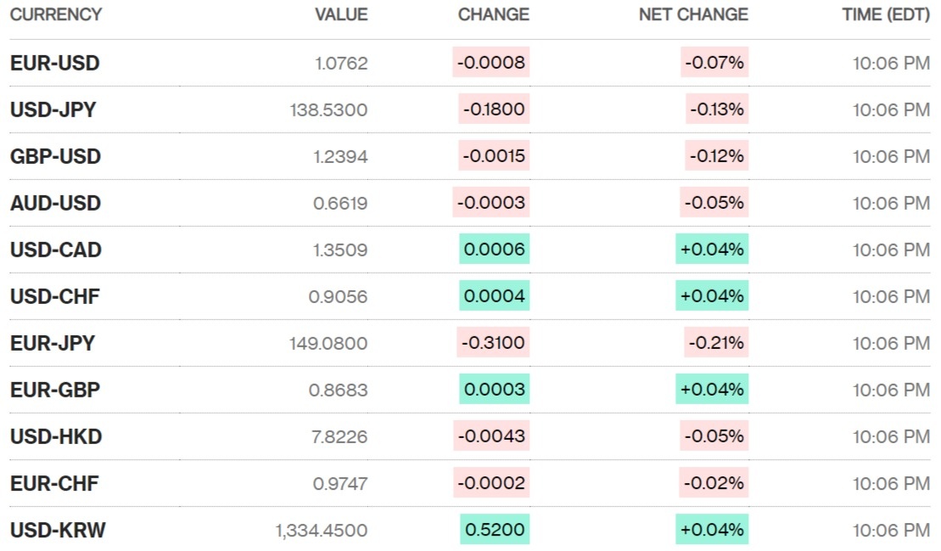Click the EUR-GBP currency pair
Screen dimensions: 941x551
click(x=55, y=390)
